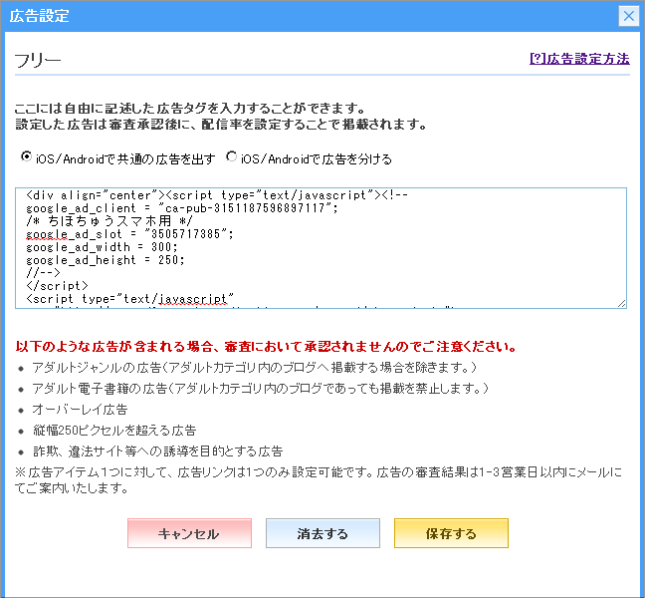645x598 pixels.
Task: Click the 縦幅250ピクセルを超える広告 bullet item
Action: click(x=114, y=431)
